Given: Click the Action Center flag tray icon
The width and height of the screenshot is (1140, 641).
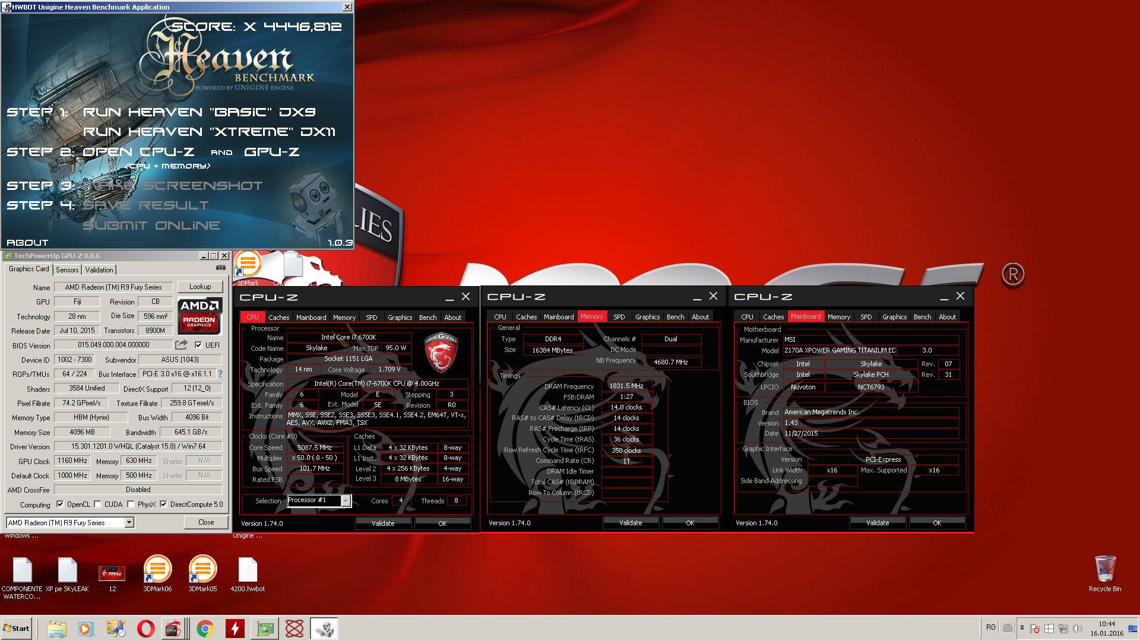Looking at the screenshot, I should click(x=1035, y=628).
